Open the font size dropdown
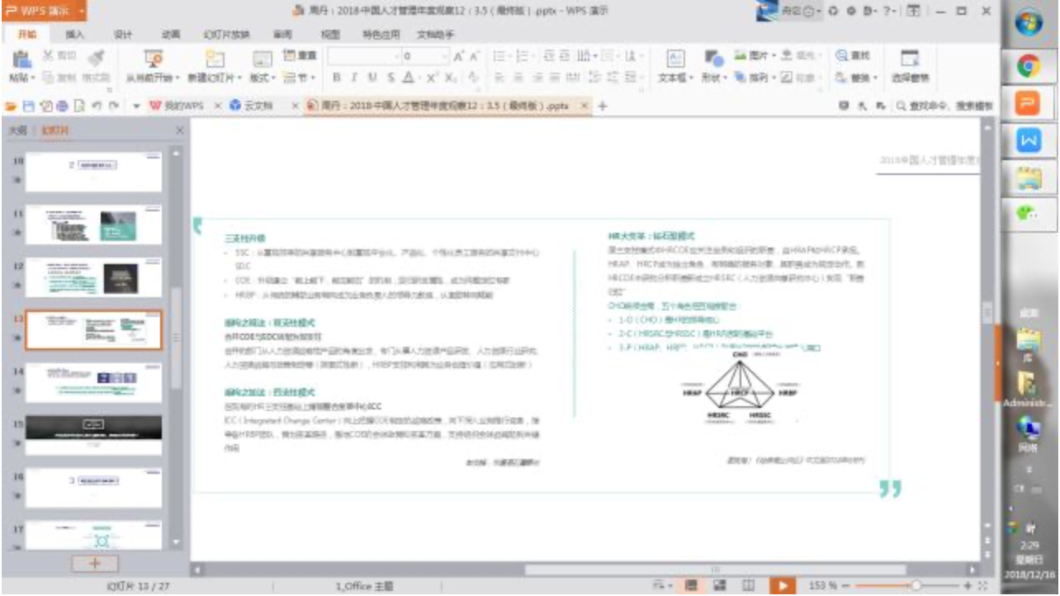 (443, 56)
